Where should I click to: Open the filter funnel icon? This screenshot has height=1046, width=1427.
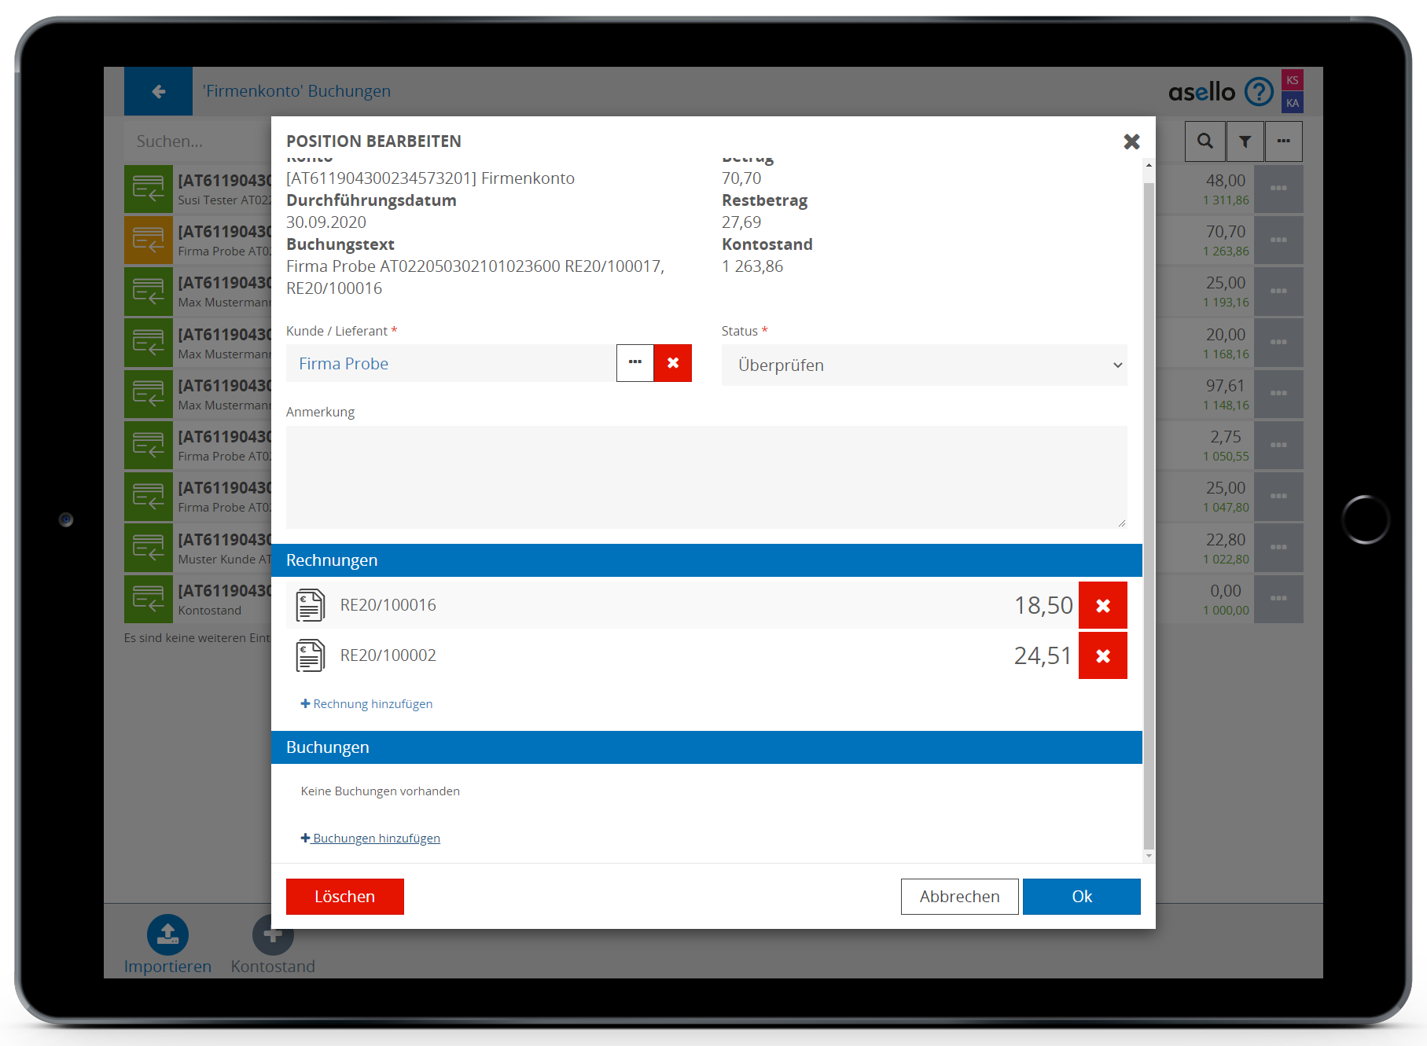click(1245, 141)
